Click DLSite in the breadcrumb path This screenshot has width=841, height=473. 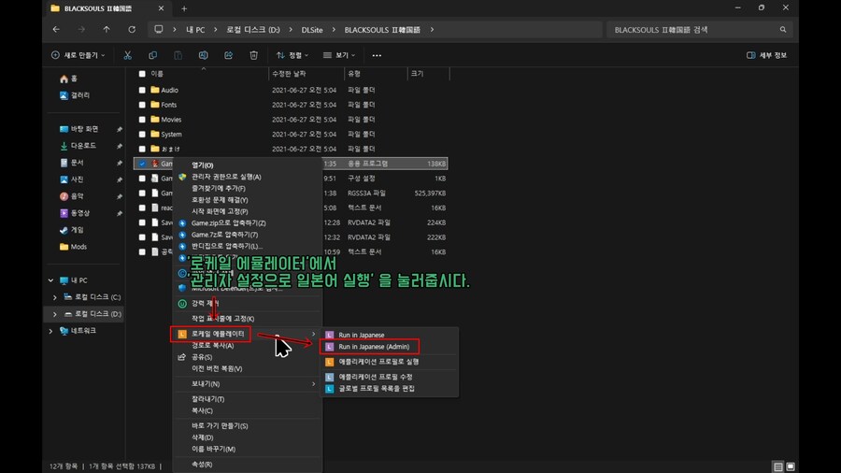pos(312,30)
